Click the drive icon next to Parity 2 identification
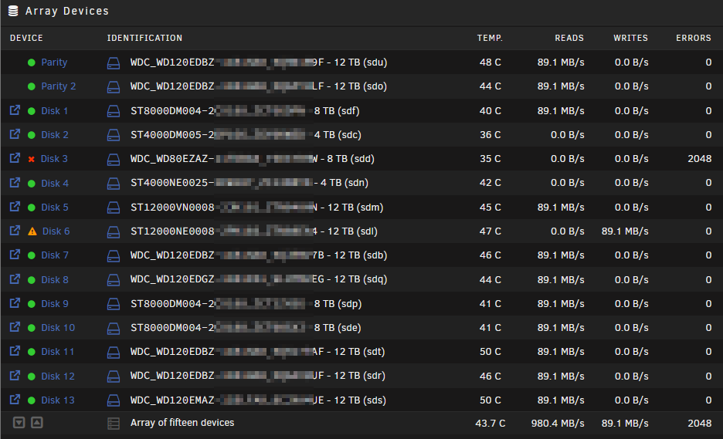Viewport: 723px width, 439px height. tap(114, 86)
